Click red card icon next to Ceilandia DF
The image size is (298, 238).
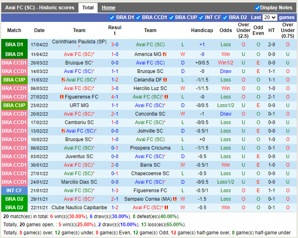[x=165, y=80]
